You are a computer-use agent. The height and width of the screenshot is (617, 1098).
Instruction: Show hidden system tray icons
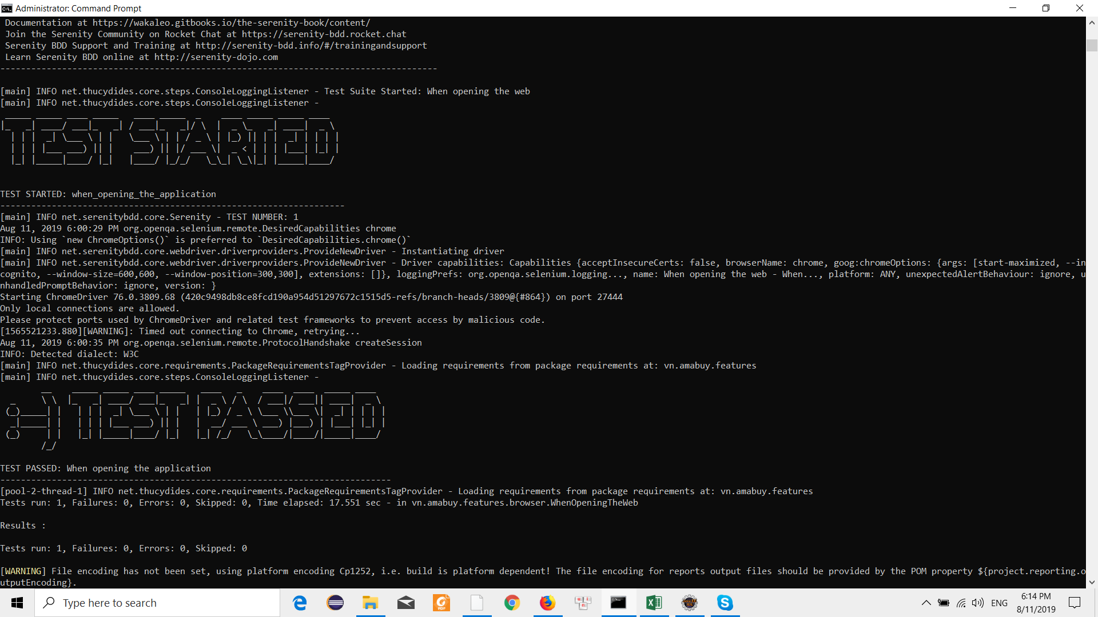point(926,603)
